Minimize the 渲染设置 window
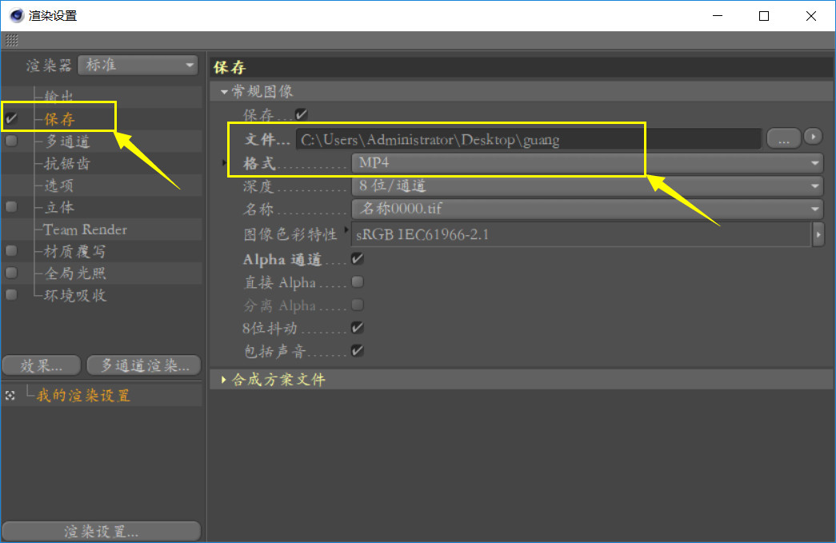 click(x=718, y=16)
